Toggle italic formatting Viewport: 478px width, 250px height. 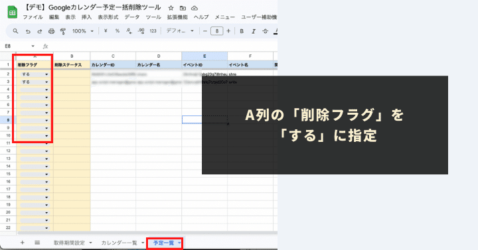pos(254,31)
